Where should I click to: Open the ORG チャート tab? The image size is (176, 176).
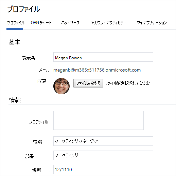41,23
